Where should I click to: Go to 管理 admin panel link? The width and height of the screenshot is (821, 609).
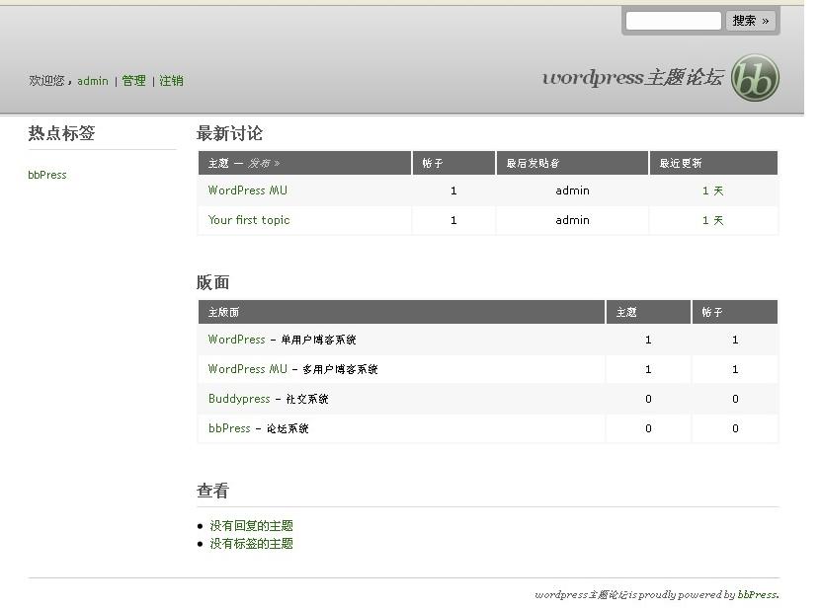pyautogui.click(x=133, y=81)
